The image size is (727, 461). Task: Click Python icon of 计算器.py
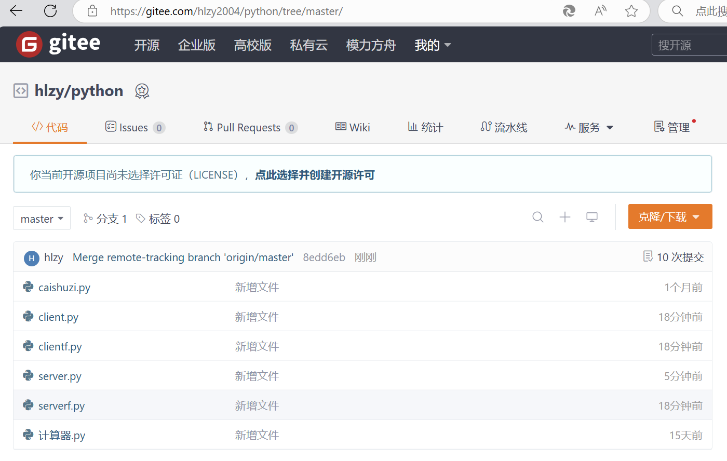28,435
